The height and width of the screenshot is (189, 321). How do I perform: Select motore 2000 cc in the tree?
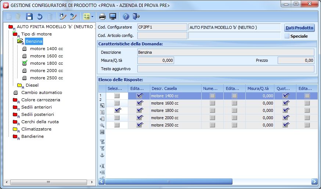tap(46, 71)
